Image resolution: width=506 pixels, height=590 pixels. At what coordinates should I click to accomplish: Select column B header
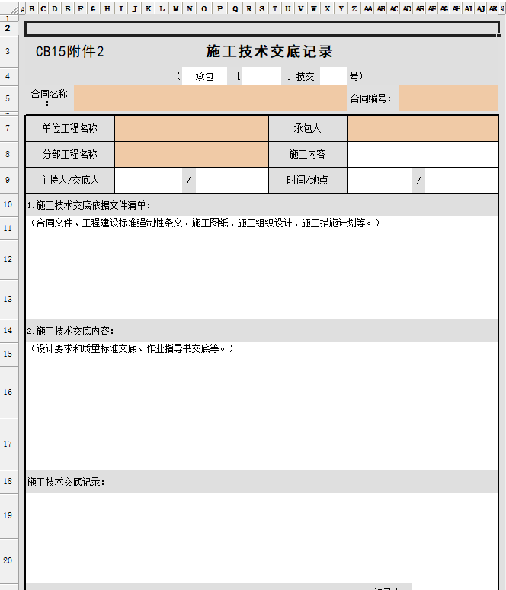pyautogui.click(x=32, y=9)
